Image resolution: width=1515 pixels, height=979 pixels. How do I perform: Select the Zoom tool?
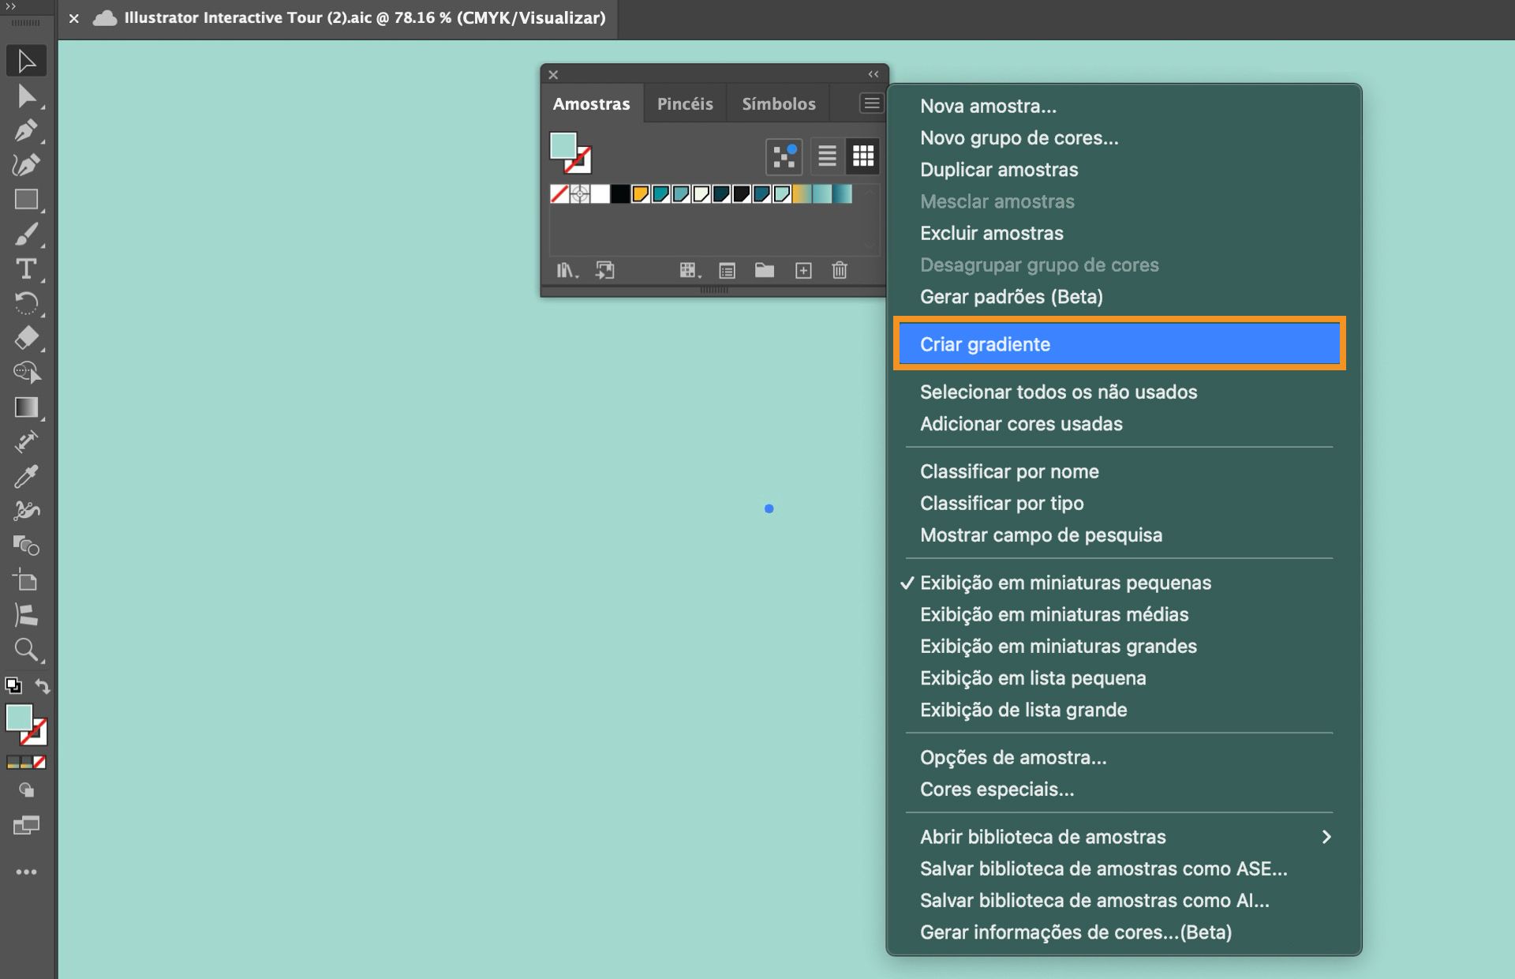coord(26,651)
